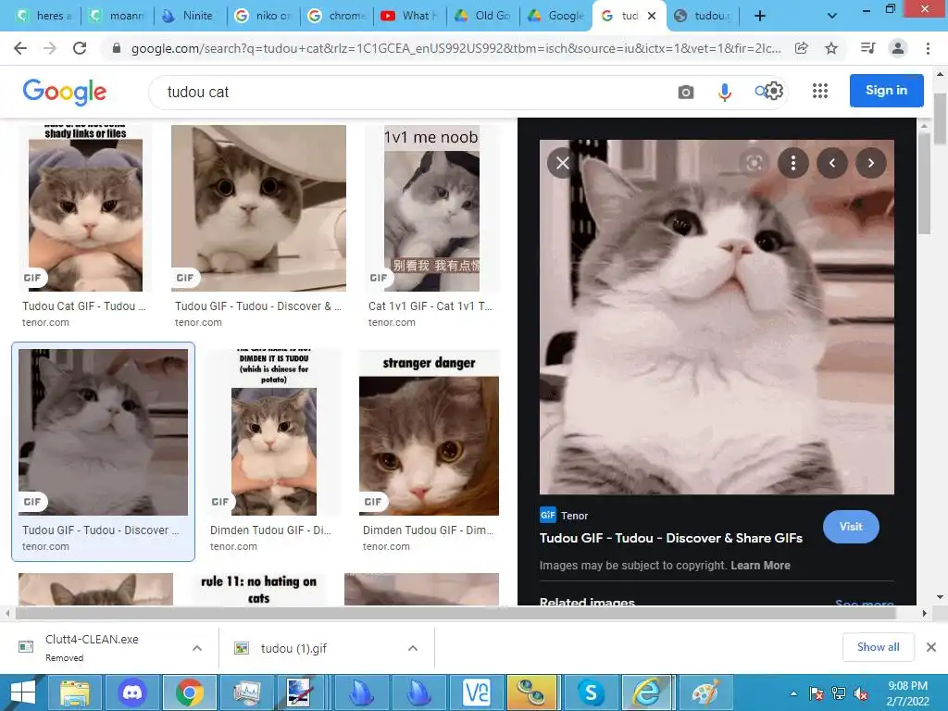The height and width of the screenshot is (711, 948).
Task: Click the page vertical scrollbar thumb
Action: pos(940,119)
